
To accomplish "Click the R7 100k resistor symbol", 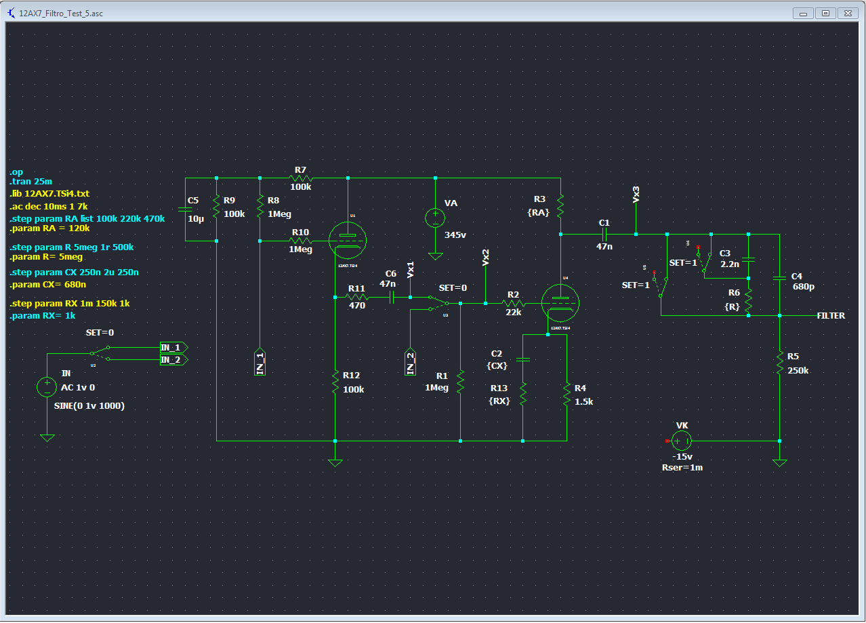I will coord(300,178).
